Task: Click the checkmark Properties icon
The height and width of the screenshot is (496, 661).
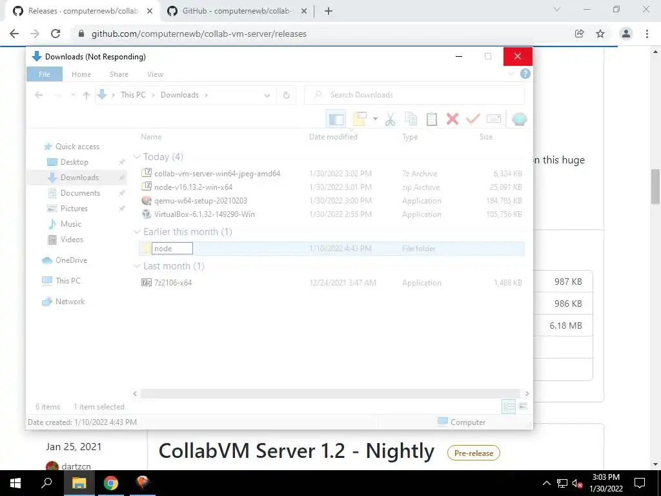Action: [x=473, y=119]
